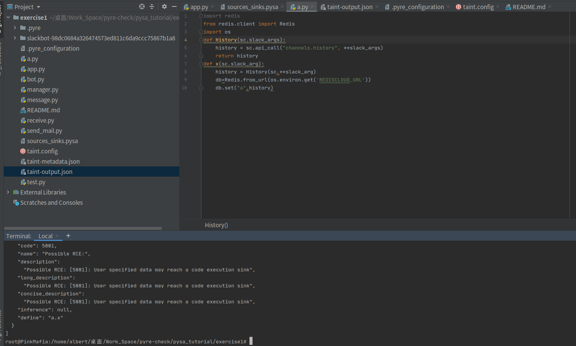576x346 pixels.
Task: Click the Scratches and Consoles icon
Action: click(x=16, y=202)
